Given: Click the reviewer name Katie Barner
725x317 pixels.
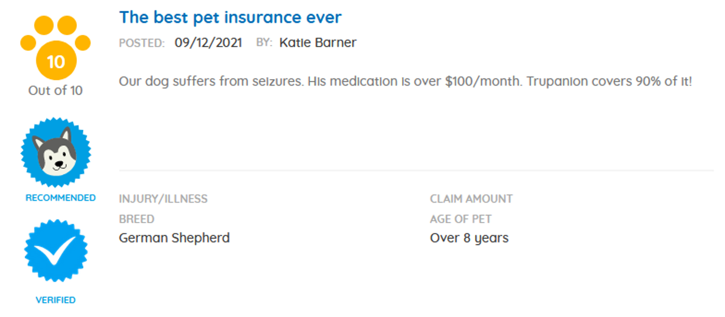Looking at the screenshot, I should (318, 43).
